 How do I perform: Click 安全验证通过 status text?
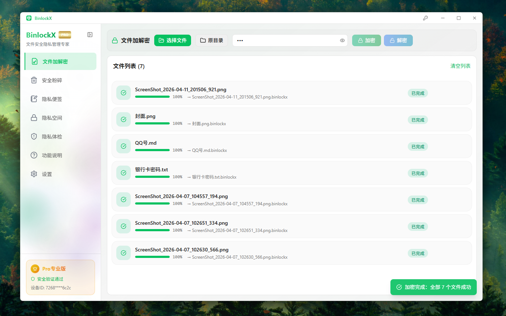[x=50, y=279]
